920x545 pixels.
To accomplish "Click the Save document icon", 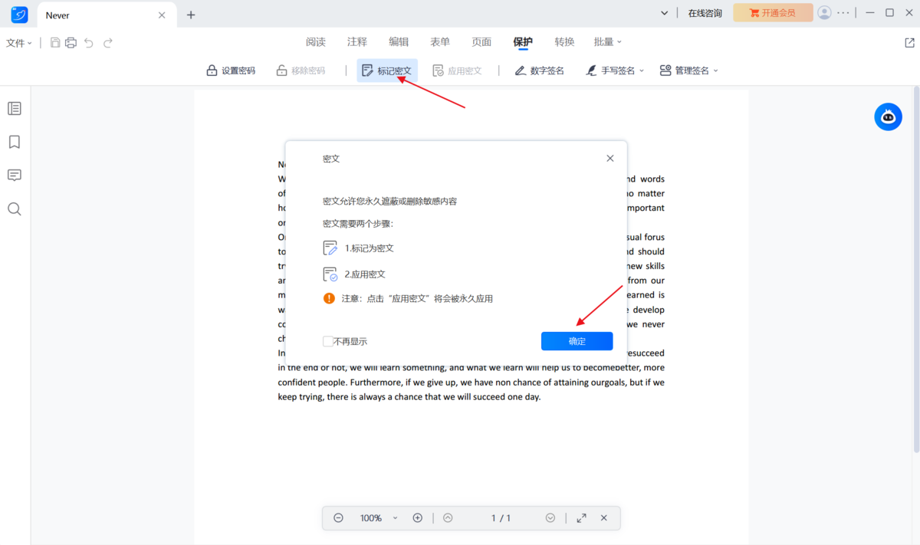I will (x=54, y=42).
